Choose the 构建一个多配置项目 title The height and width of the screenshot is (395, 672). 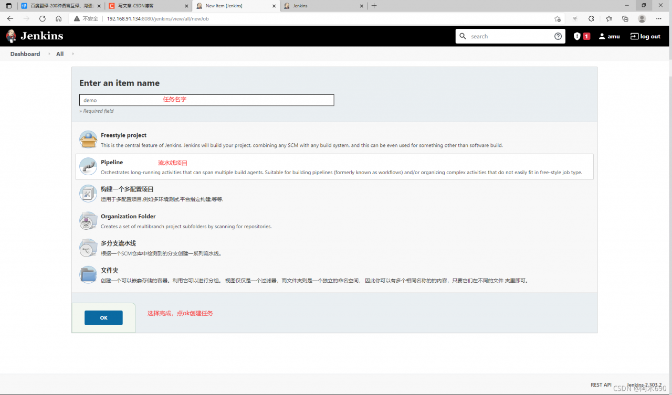(x=127, y=189)
